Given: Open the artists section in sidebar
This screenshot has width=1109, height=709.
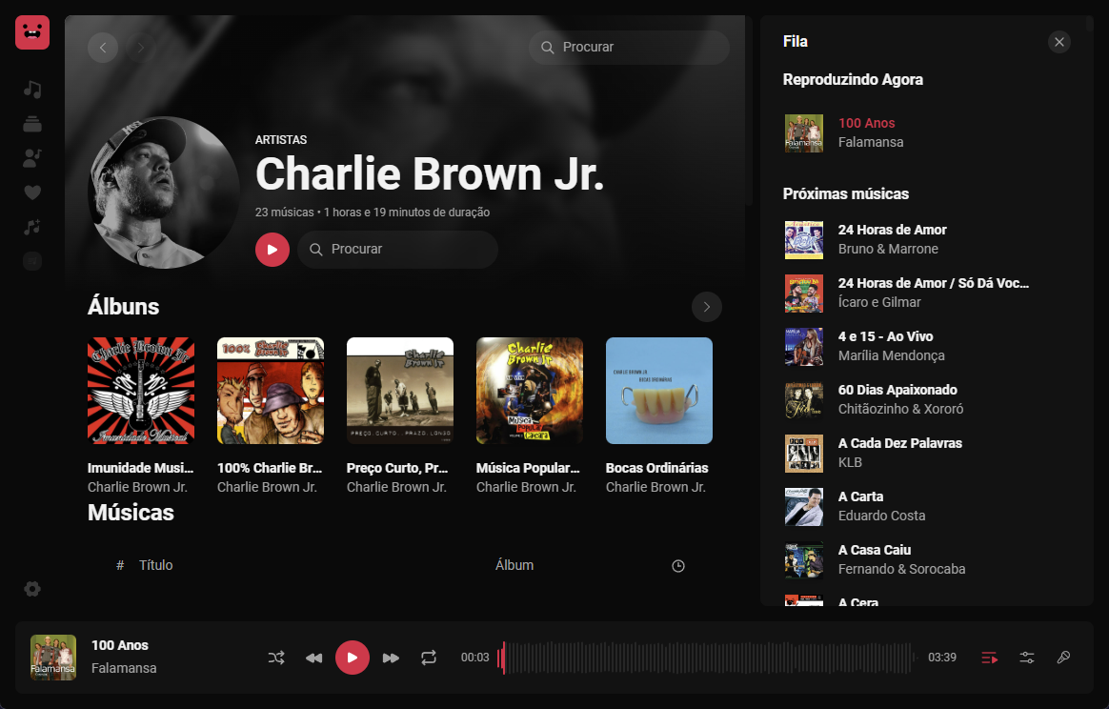Looking at the screenshot, I should click(32, 158).
